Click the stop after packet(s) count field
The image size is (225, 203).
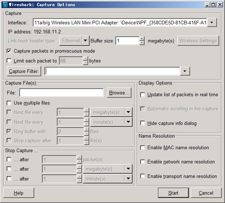click(59, 159)
